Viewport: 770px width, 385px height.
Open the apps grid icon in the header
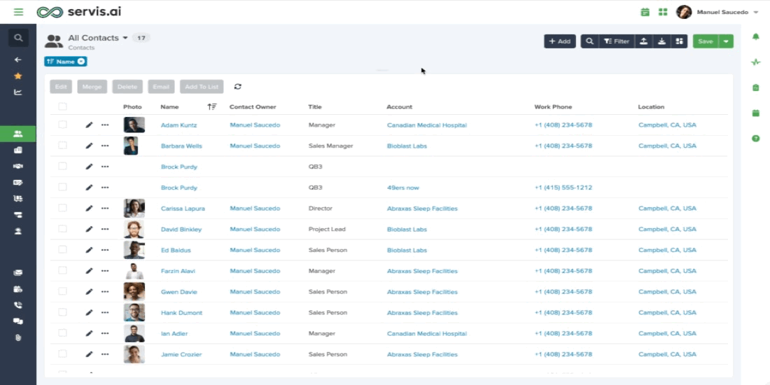(663, 13)
